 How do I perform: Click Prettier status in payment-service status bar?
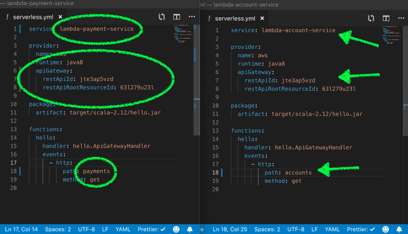pyautogui.click(x=152, y=229)
